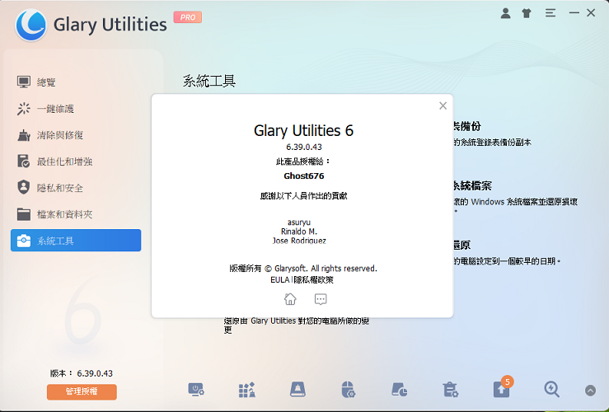Viewport: 609px width, 412px height.
Task: Select the 清除與修復 tab
Action: pos(76,135)
